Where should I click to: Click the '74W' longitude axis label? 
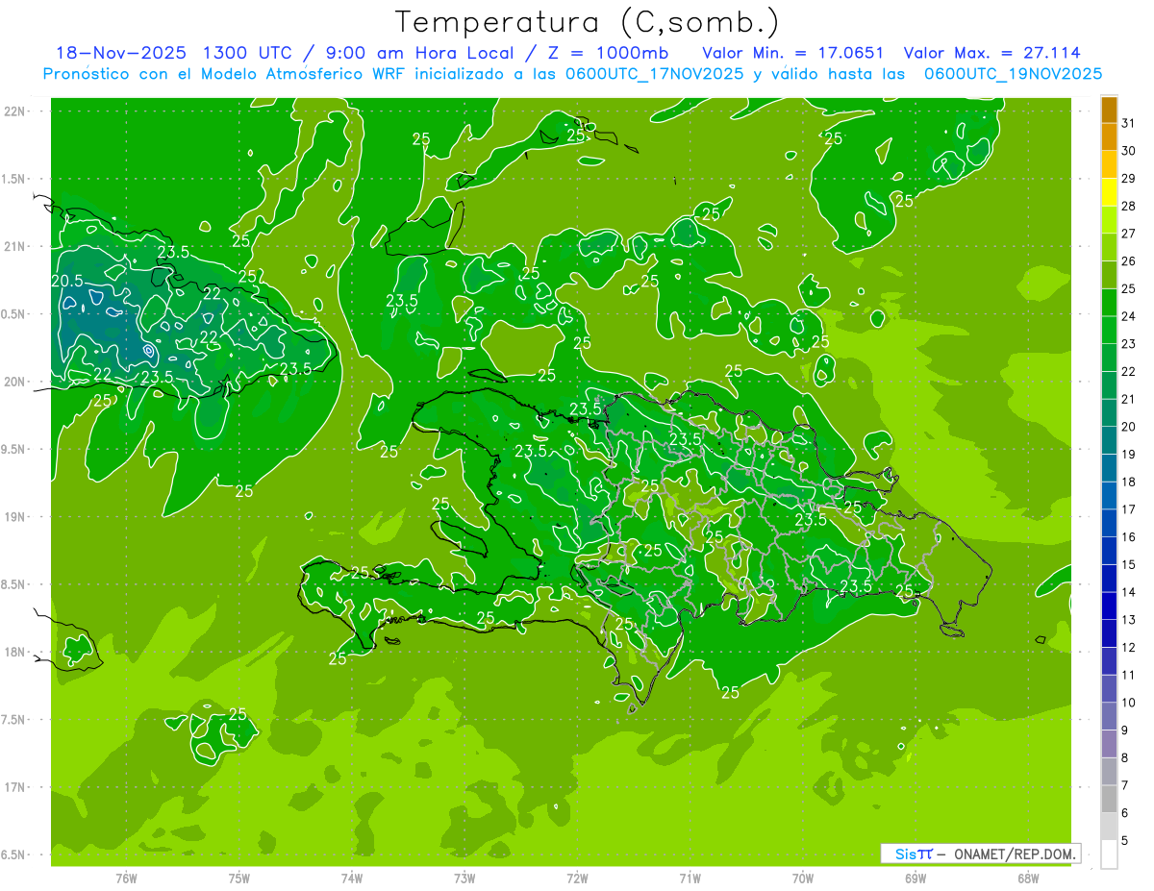[352, 878]
